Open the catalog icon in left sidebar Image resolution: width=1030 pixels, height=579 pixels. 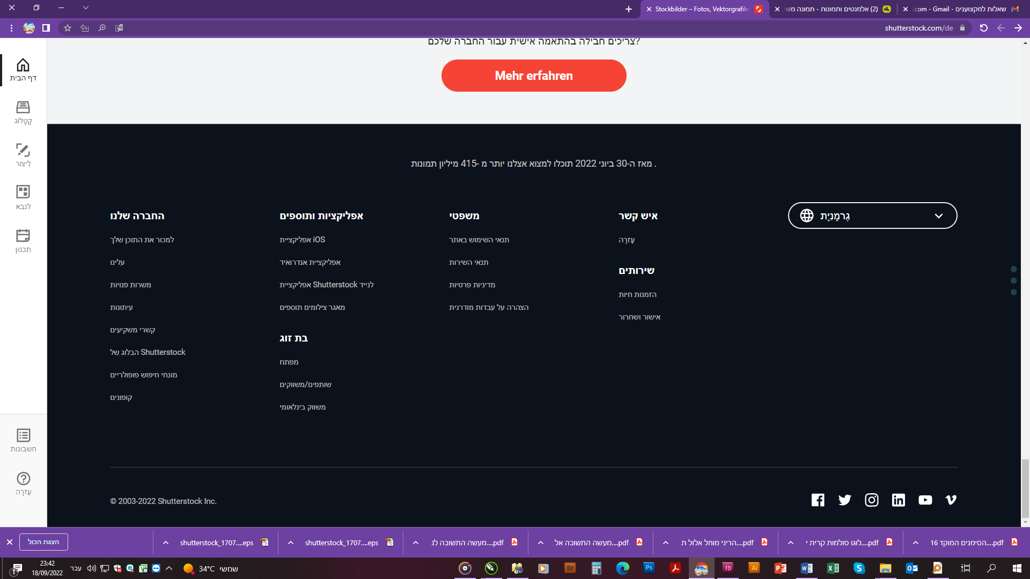23,107
